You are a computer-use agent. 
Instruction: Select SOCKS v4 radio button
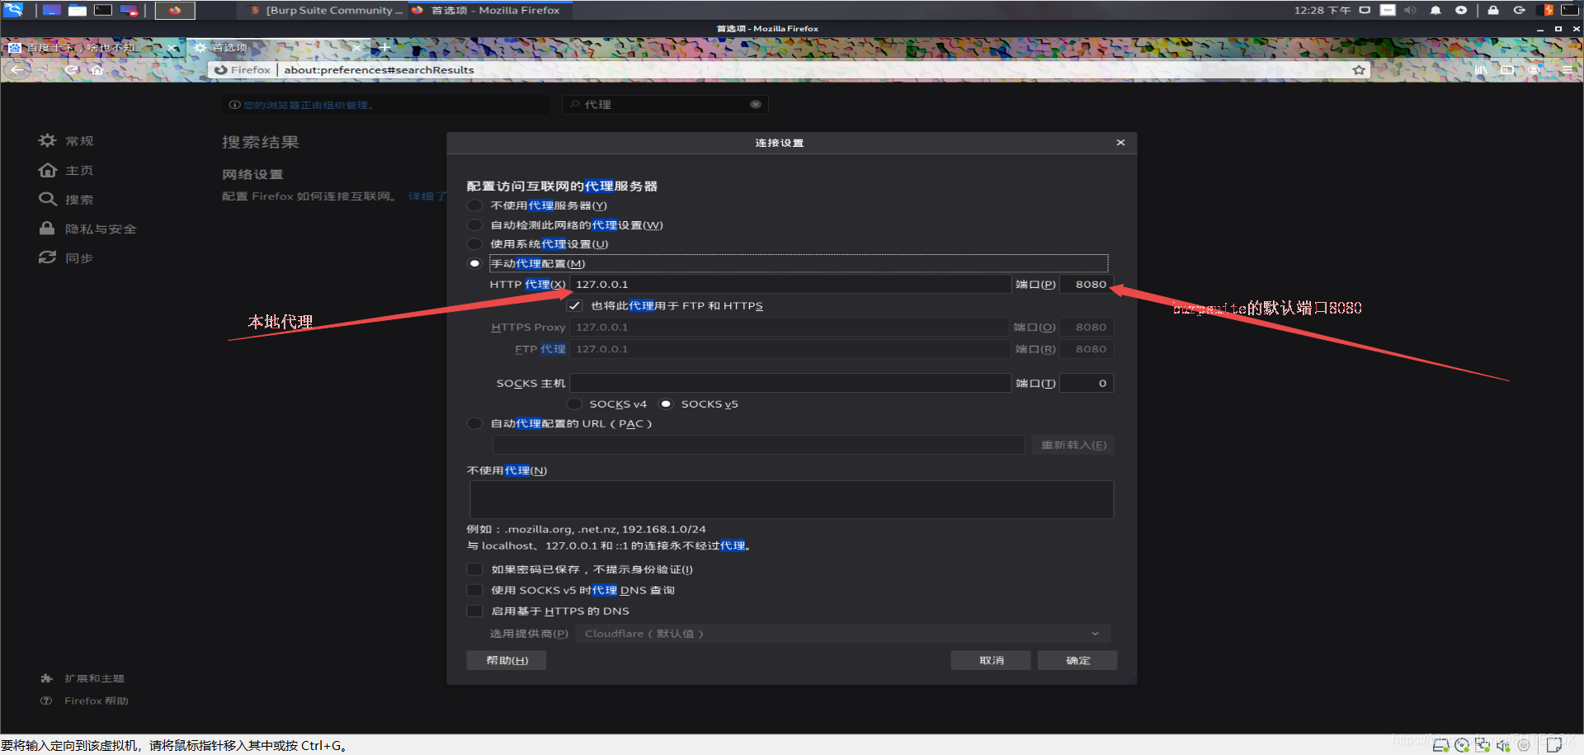tap(574, 403)
